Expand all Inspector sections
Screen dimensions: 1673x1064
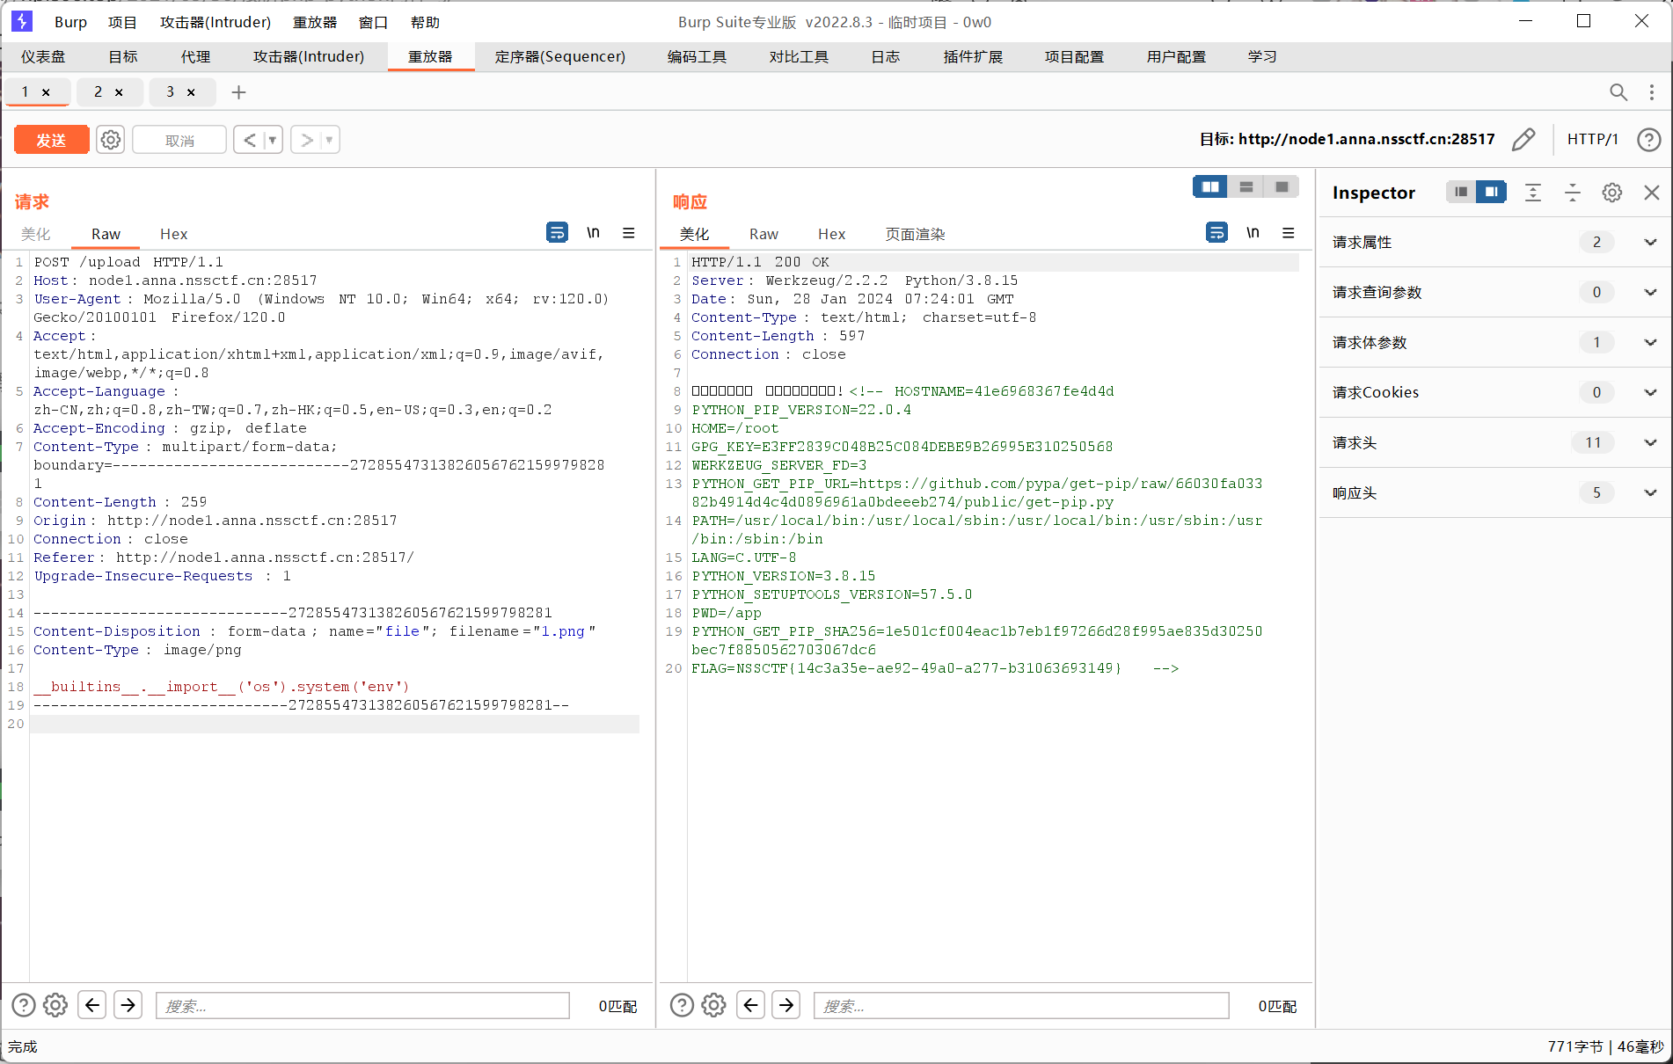click(1533, 193)
